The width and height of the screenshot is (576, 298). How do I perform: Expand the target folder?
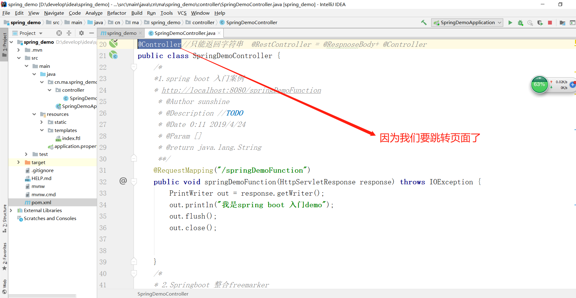19,162
